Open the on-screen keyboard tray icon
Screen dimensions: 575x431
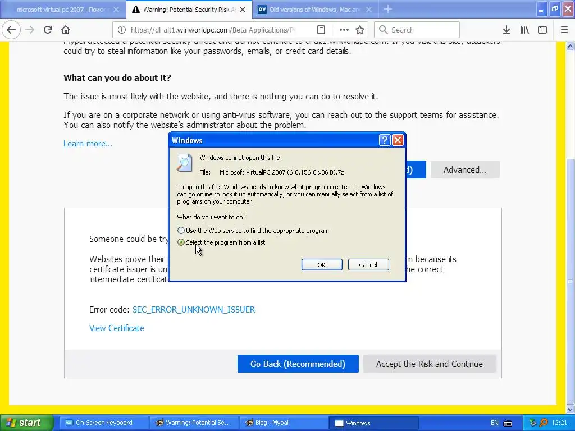[508, 423]
